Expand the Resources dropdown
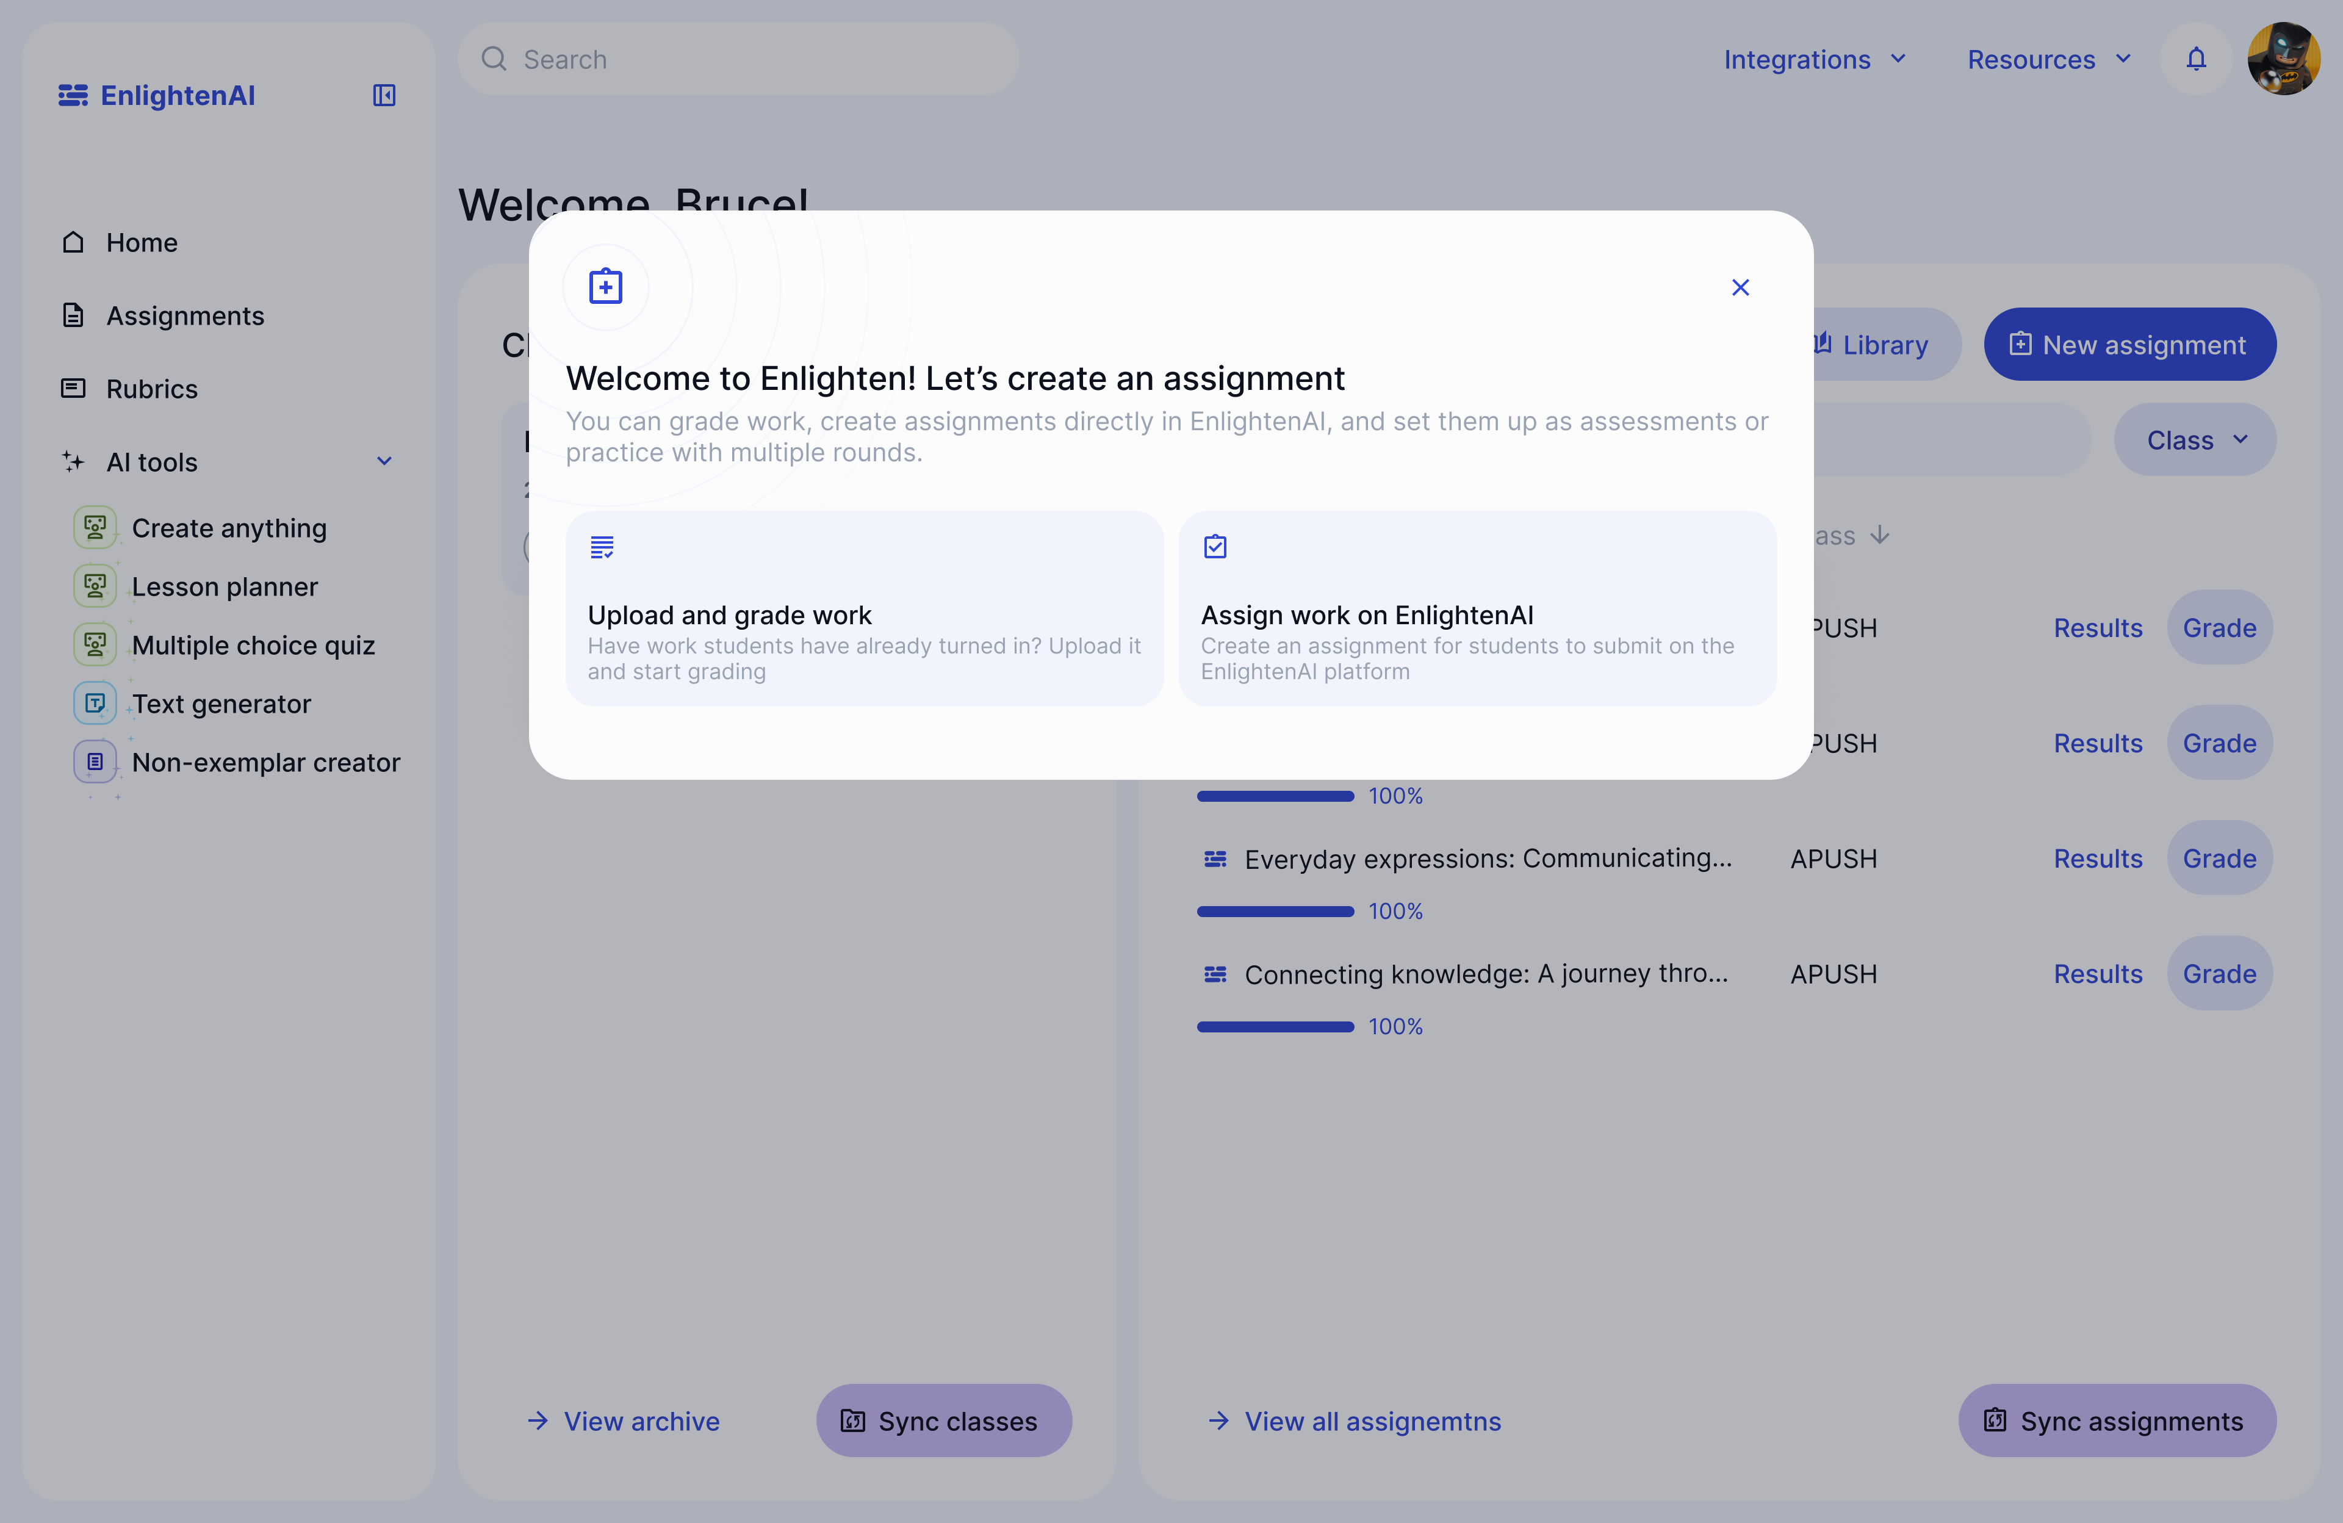 pyautogui.click(x=2048, y=59)
